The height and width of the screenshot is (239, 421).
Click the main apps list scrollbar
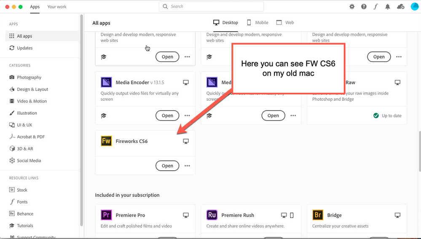[x=419, y=151]
